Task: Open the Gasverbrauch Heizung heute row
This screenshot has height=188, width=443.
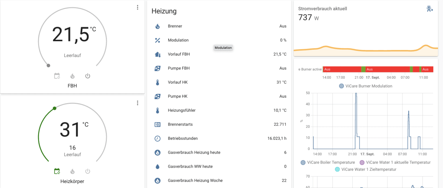Action: tap(194, 152)
